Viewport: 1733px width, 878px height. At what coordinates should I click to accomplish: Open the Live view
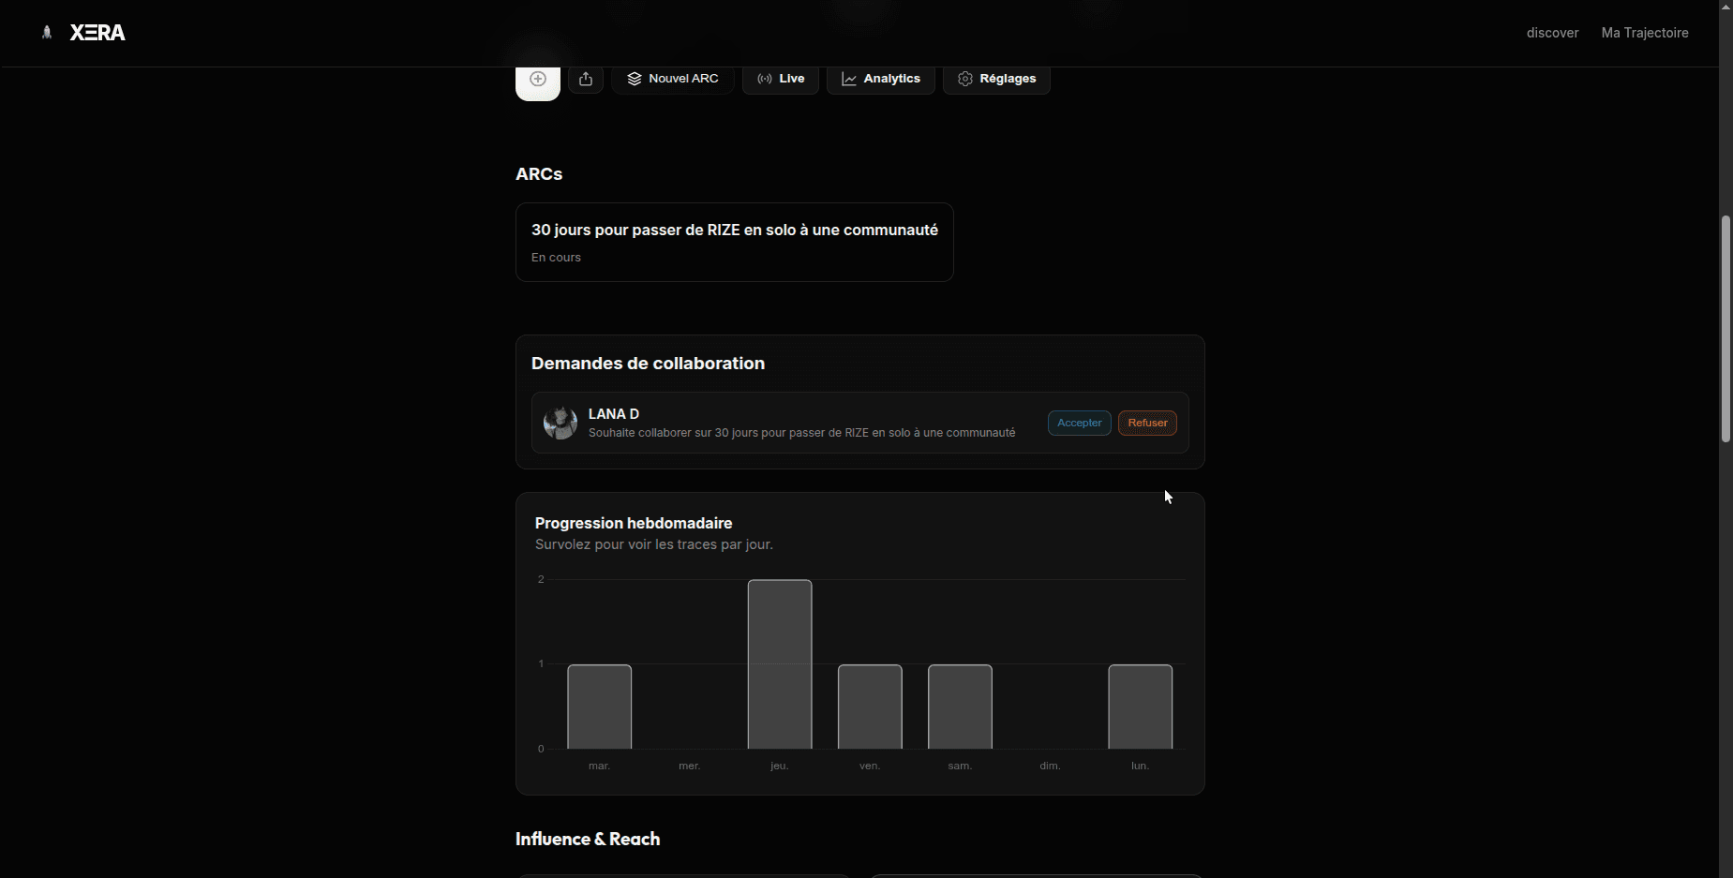(x=781, y=79)
